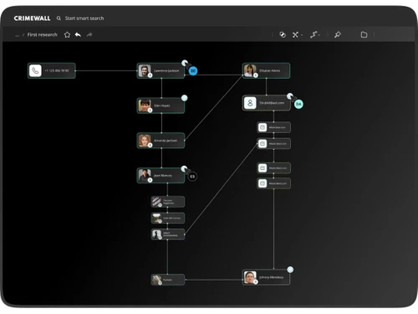Click the CRIMEWALL logo

tap(32, 18)
